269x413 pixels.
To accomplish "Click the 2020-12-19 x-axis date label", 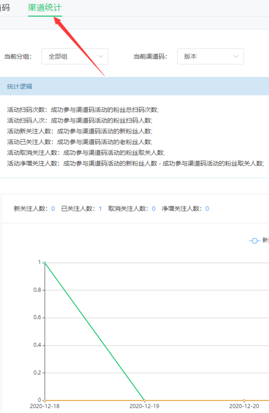I will 144,406.
